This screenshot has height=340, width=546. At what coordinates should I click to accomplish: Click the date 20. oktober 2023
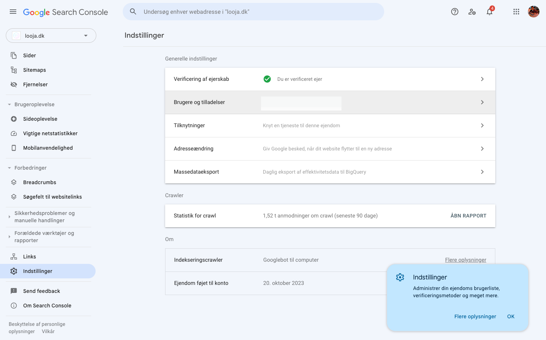[x=283, y=283]
